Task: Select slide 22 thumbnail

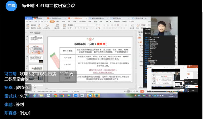Action: (36, 59)
